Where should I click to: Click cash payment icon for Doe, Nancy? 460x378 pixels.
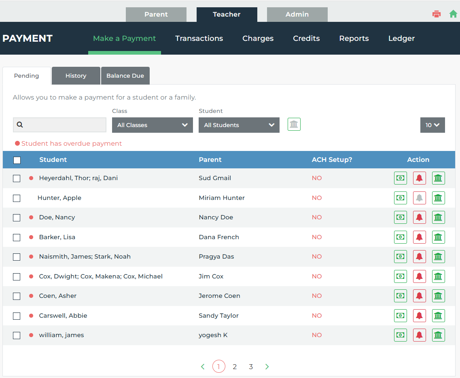click(x=401, y=217)
